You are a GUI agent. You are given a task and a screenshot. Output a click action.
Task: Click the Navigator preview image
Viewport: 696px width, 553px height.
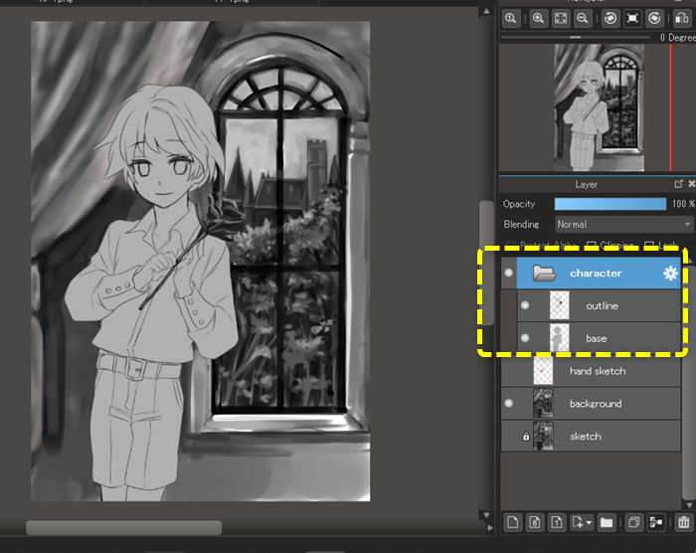click(x=599, y=107)
